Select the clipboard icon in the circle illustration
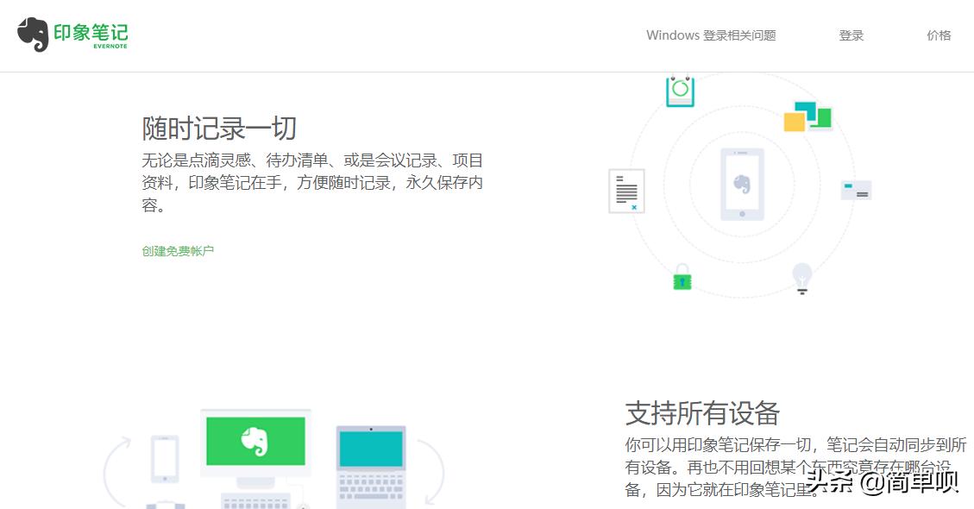 (x=681, y=90)
